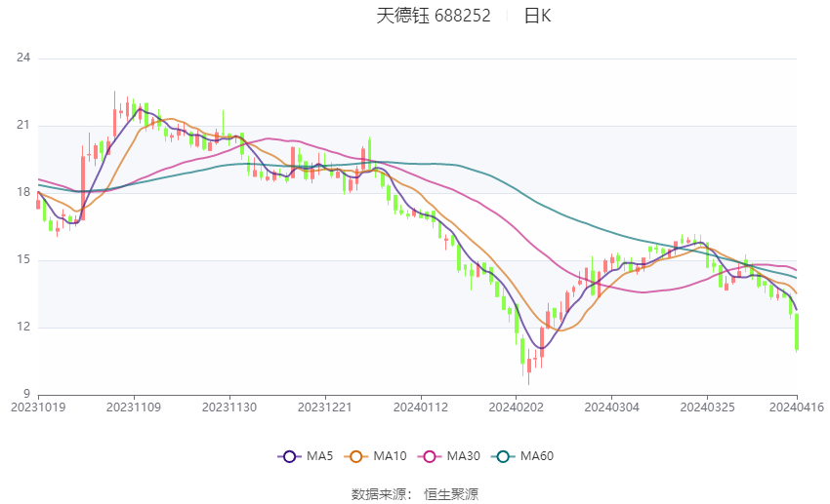Screen dimensions: 830x504
Task: Click the MA60 legend label text
Action: pos(537,456)
